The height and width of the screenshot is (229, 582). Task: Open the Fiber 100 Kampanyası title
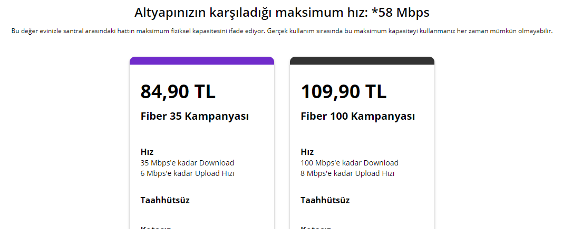coord(357,116)
